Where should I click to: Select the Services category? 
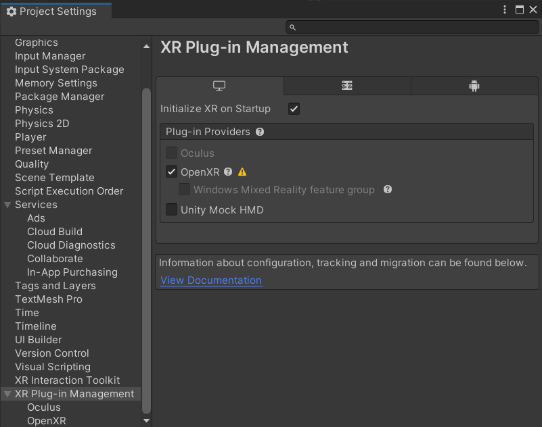pos(36,204)
